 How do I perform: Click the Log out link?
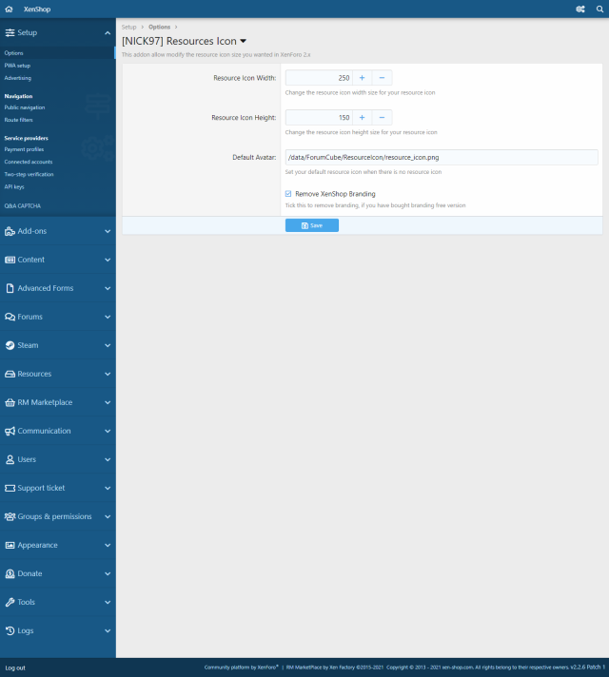(15, 667)
